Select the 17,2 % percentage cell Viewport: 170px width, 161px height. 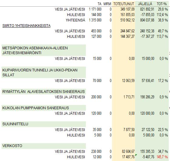163,80
